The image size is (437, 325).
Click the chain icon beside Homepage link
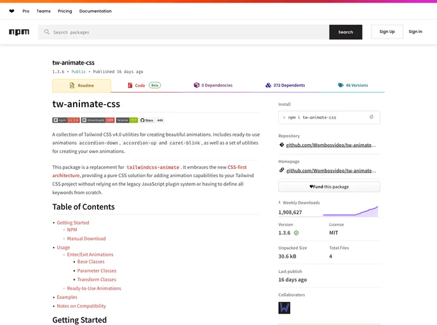click(281, 170)
